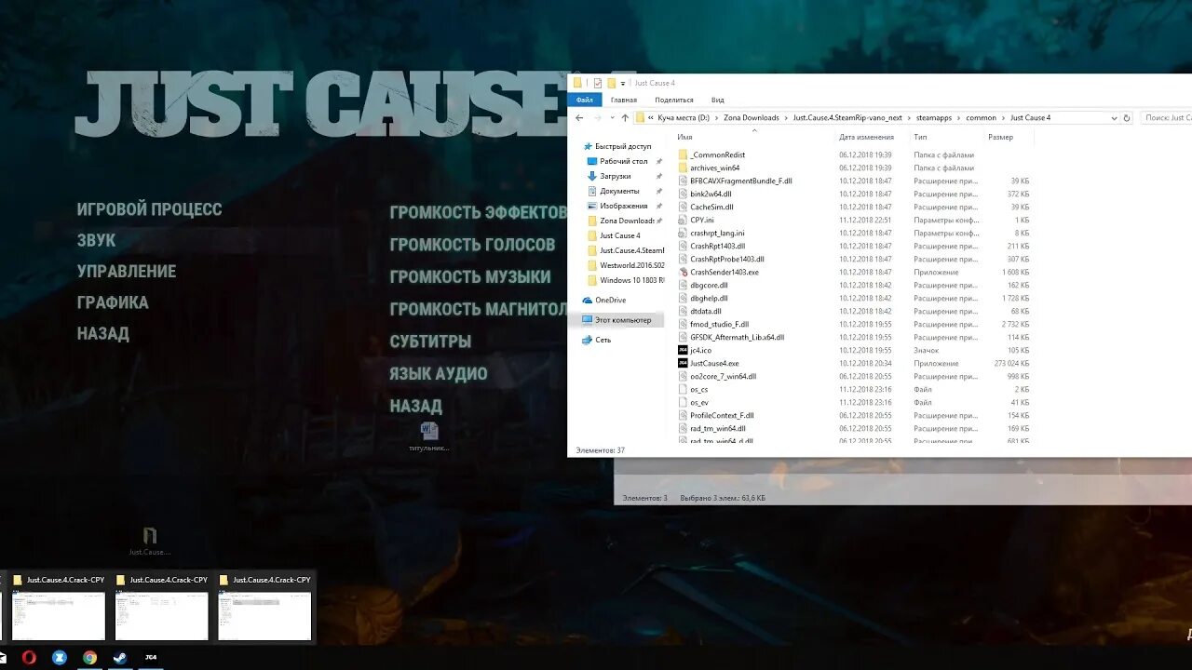Switch to the Главная ribbon tab
This screenshot has width=1192, height=670.
pyautogui.click(x=624, y=100)
